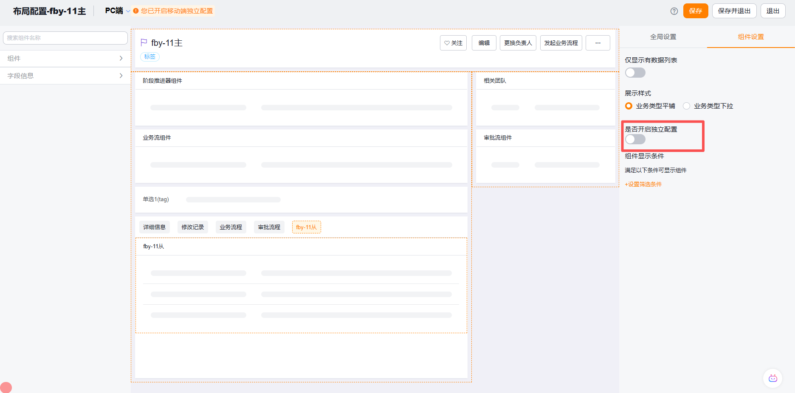Switch to the 全局设置 tab
Viewport: 795px width, 393px height.
662,37
